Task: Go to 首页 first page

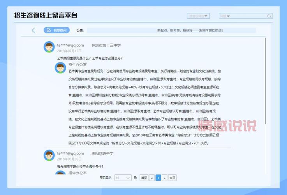Action: coord(144,177)
